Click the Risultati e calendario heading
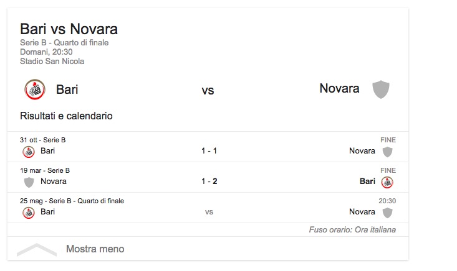 point(66,116)
